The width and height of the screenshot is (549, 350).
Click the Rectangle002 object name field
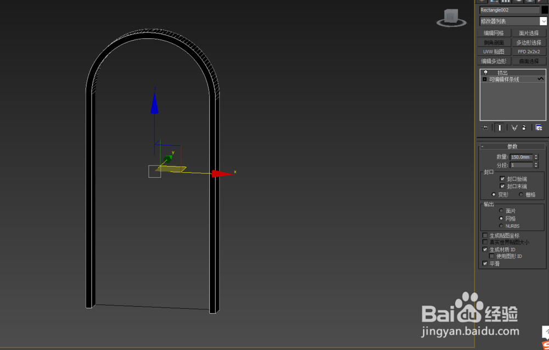pyautogui.click(x=509, y=10)
